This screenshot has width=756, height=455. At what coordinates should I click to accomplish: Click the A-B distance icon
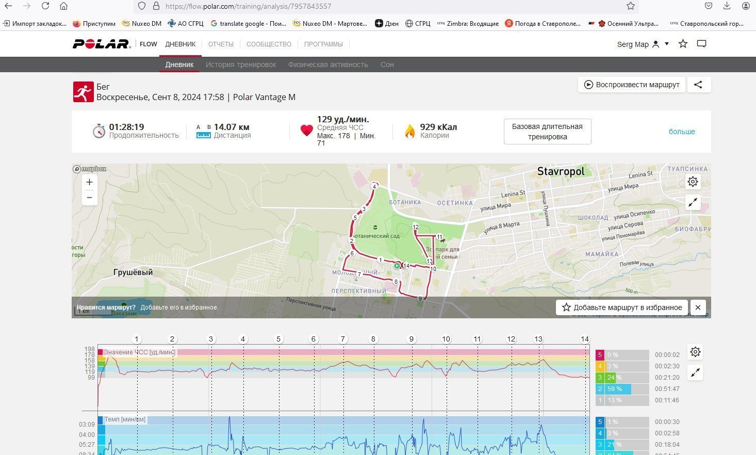(204, 131)
